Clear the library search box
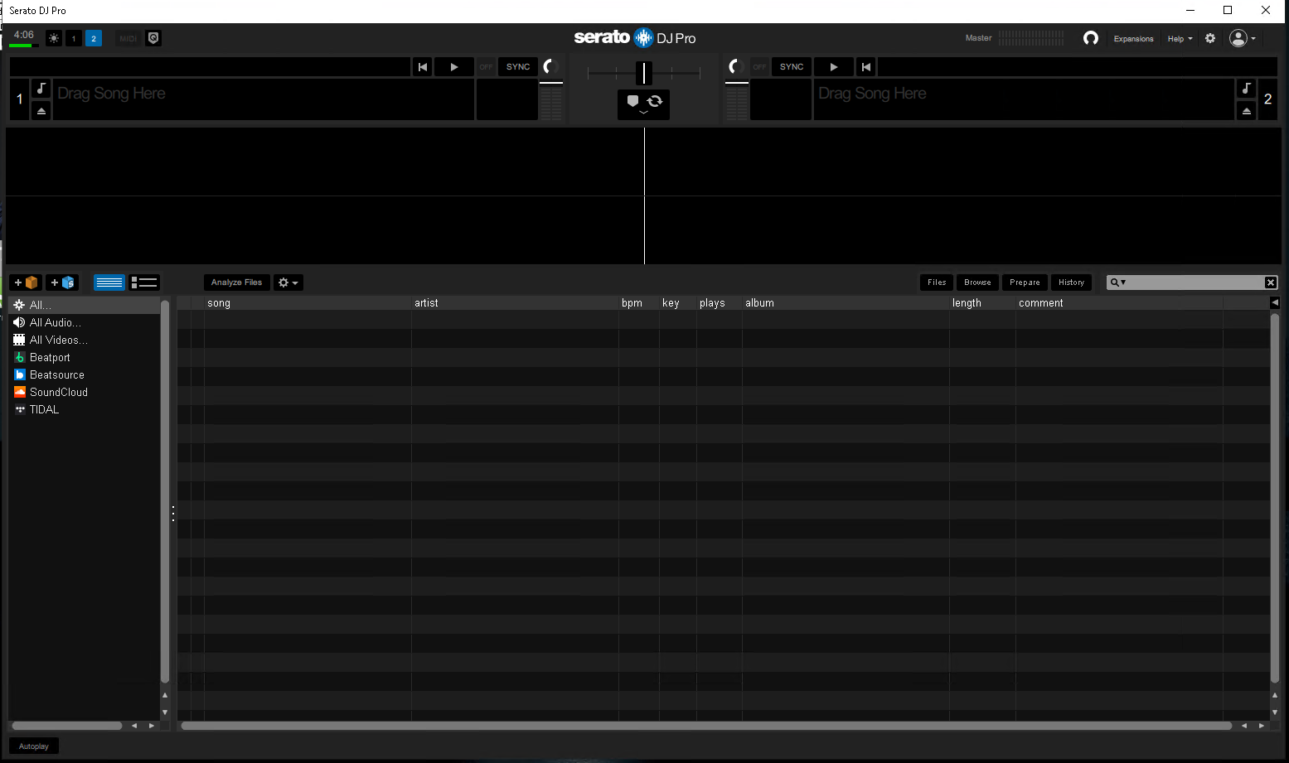 1271,283
